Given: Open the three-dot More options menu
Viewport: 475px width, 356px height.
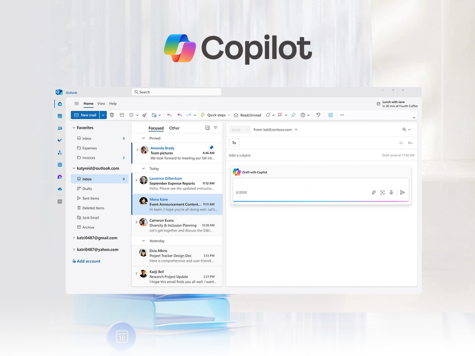Looking at the screenshot, I should tap(342, 115).
